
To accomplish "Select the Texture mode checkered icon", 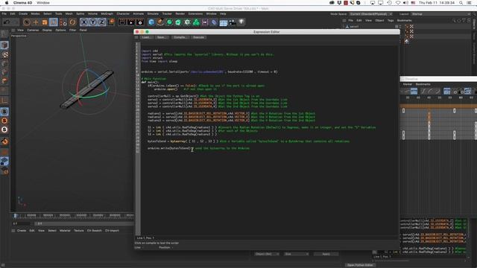I will coord(4,54).
